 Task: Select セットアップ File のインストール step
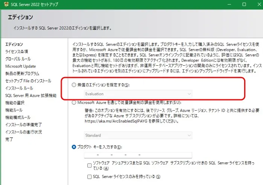pyautogui.click(x=28, y=81)
